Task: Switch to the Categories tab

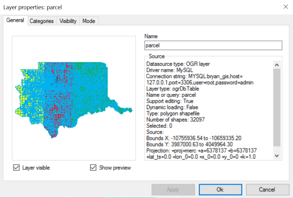Action: tap(42, 21)
